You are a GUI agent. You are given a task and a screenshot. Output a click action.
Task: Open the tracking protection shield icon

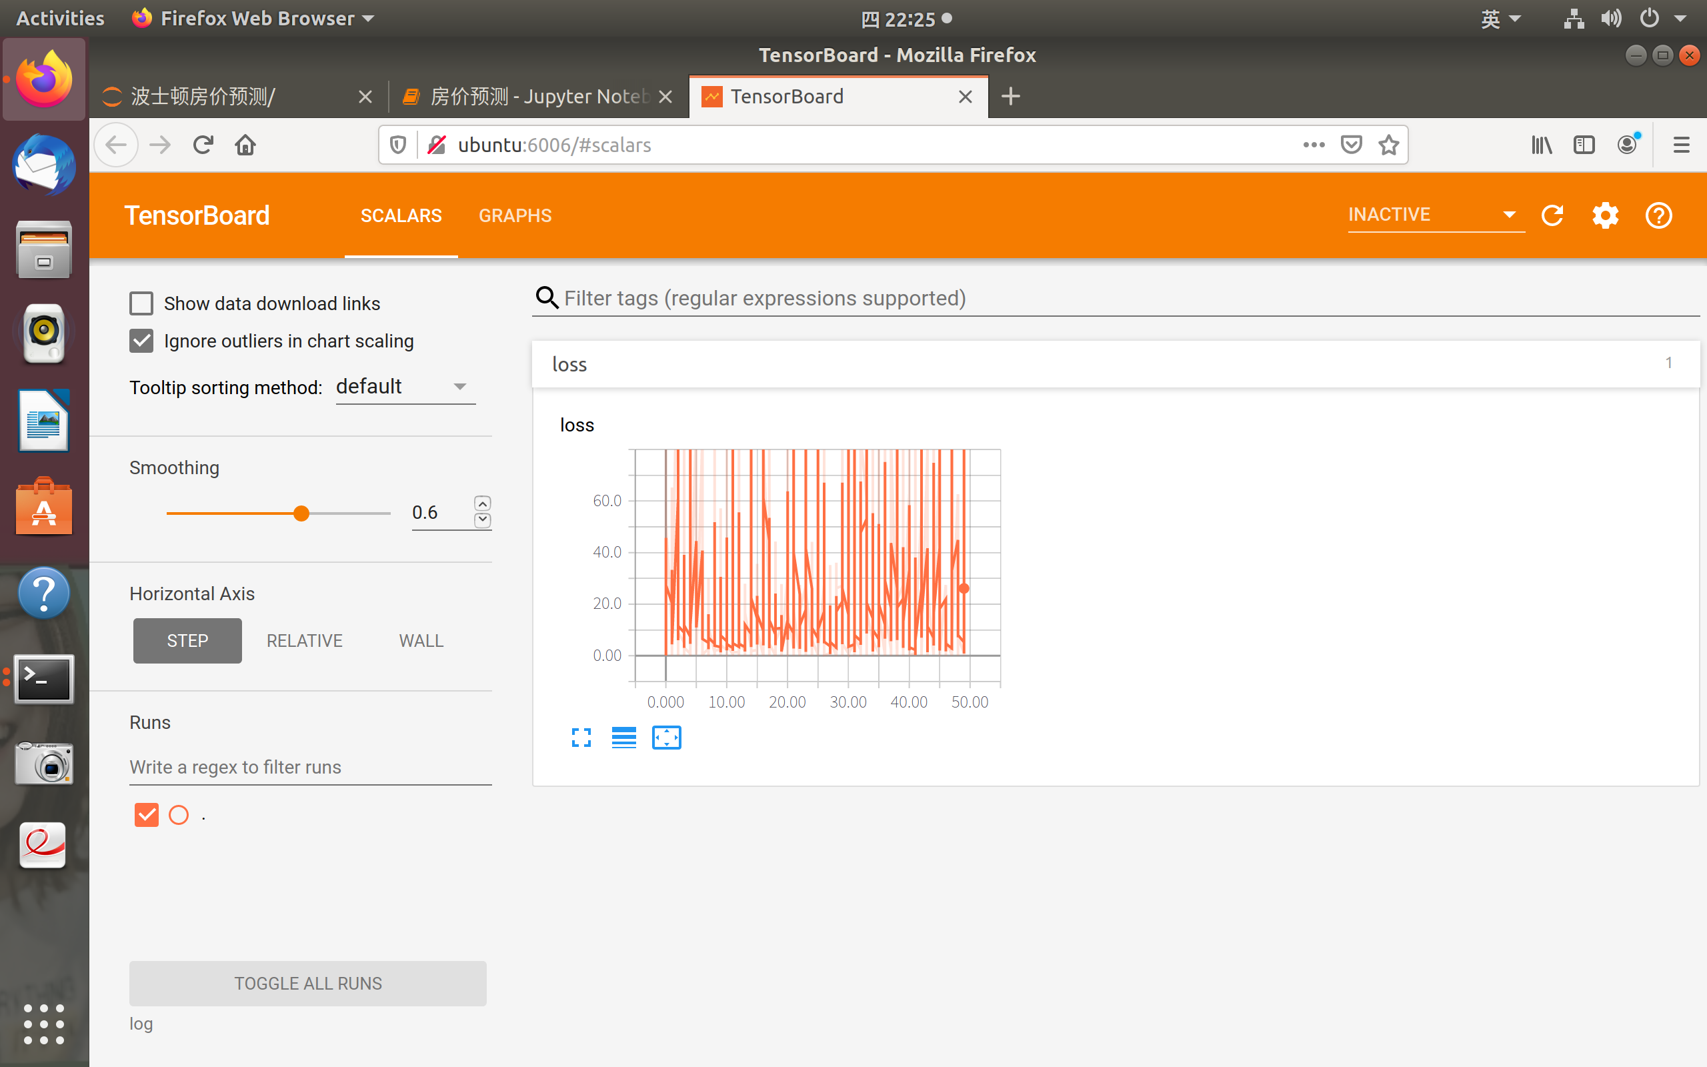(398, 145)
